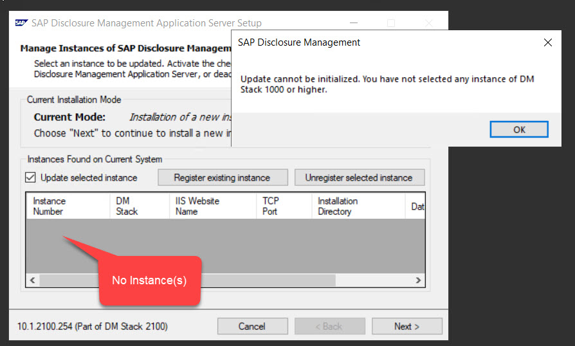This screenshot has width=575, height=346.
Task: Click the DM Stack column header
Action: pyautogui.click(x=140, y=206)
